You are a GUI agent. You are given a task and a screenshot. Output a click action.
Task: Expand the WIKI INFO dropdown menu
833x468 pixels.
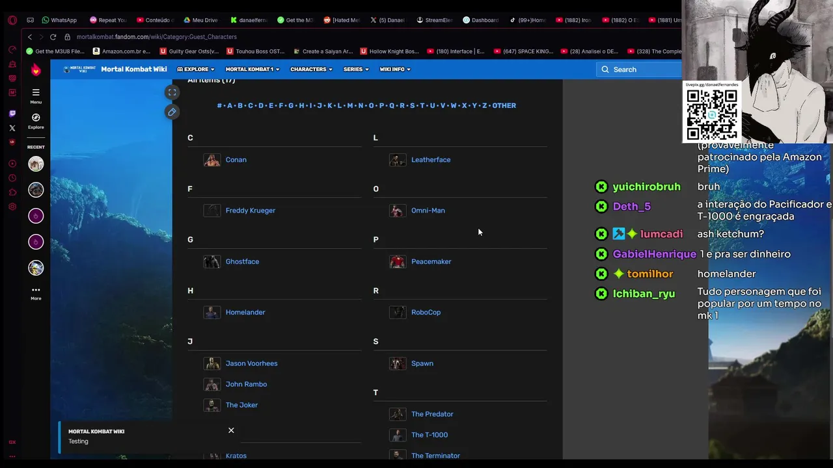pos(395,70)
